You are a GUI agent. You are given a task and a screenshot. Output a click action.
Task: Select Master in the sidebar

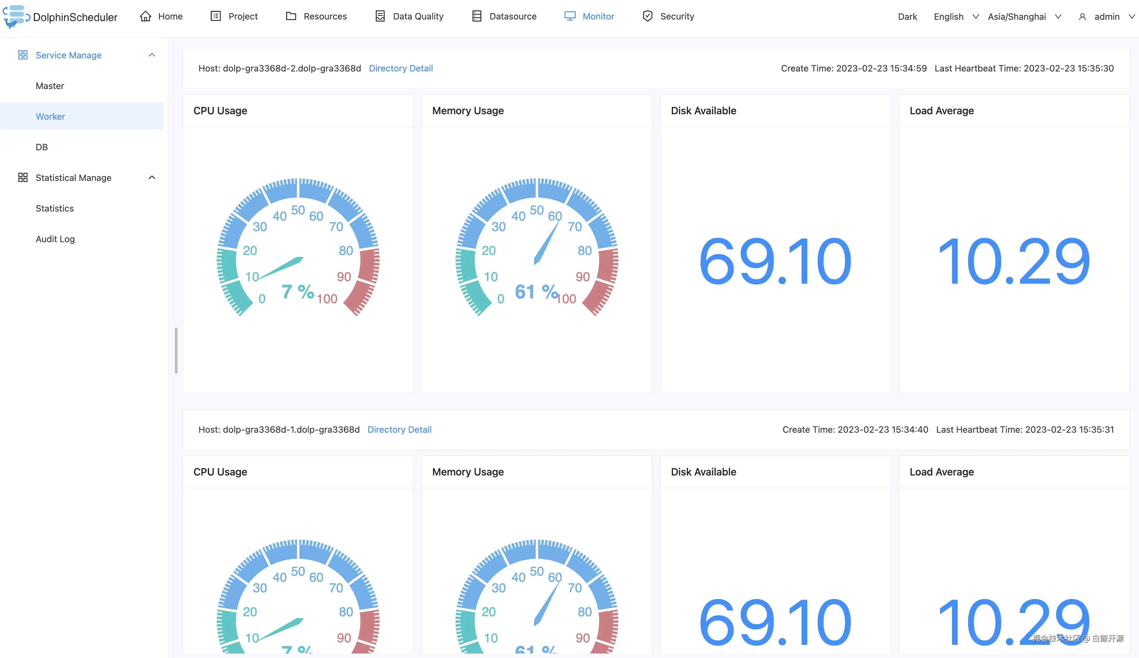[50, 86]
